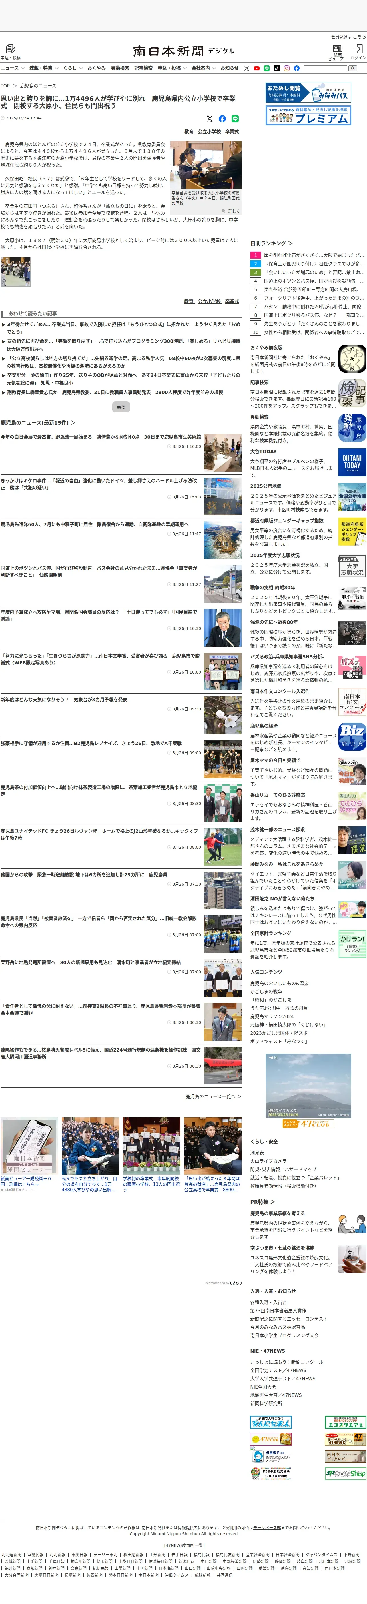367x1604 pixels.
Task: Open the small classroom photo thumbnail
Action: [15, 271]
